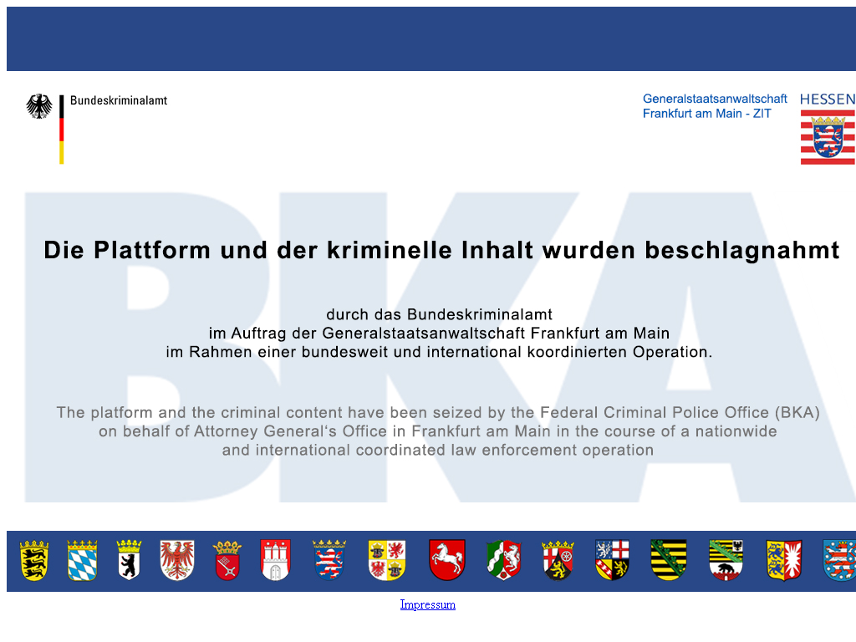Click the Saxony black-yellow striped crest
Screen dimensions: 856x642
coord(668,560)
